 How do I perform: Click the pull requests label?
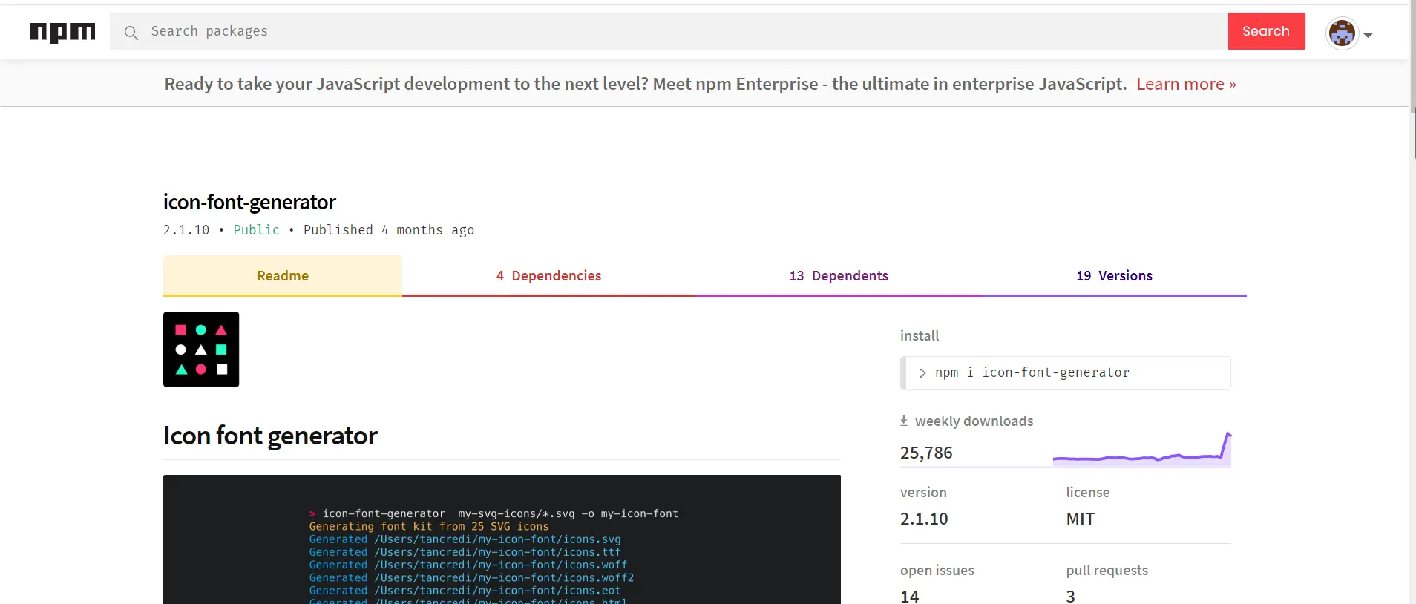pyautogui.click(x=1107, y=570)
